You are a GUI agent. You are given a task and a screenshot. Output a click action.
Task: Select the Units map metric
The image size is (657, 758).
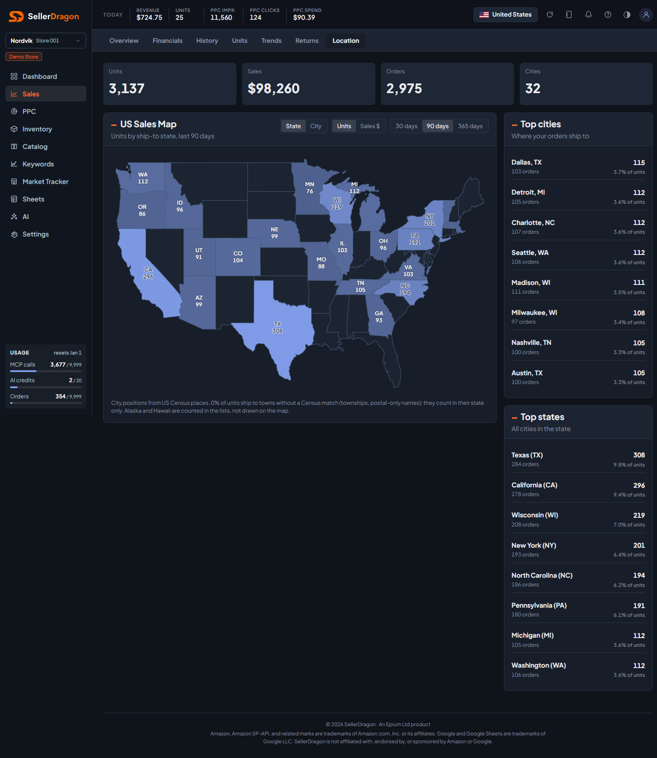pos(344,126)
